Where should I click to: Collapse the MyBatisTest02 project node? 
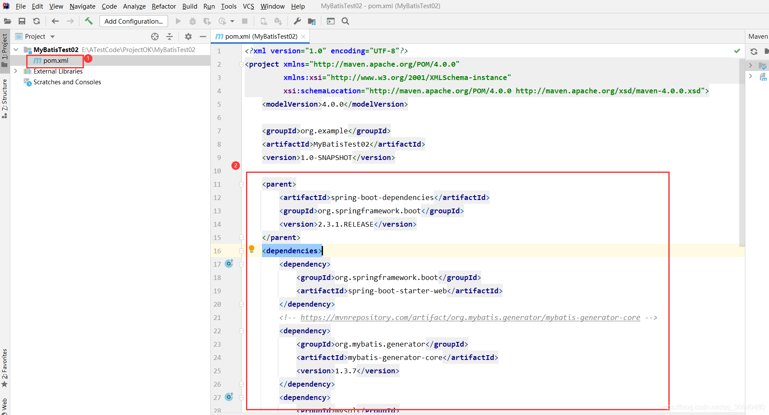16,49
